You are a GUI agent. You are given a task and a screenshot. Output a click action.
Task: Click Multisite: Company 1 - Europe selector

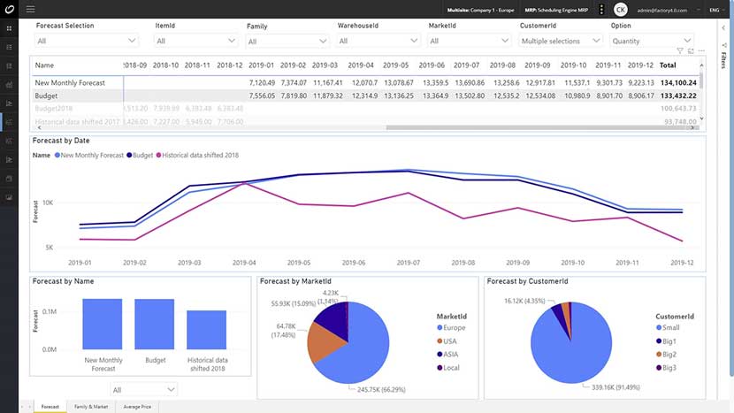tap(480, 10)
